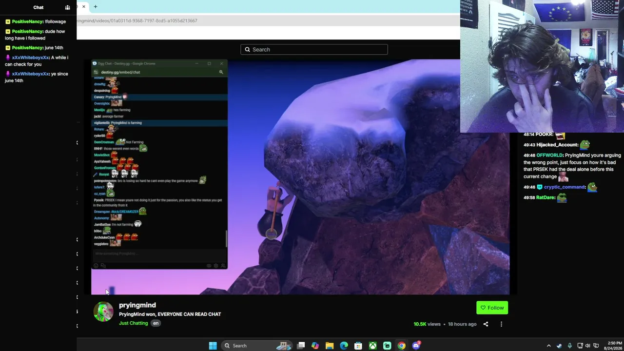
Task: Click the zoom icon in the Dgg Chat address bar
Action: [221, 72]
